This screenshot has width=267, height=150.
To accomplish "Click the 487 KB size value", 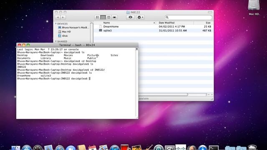I will 207,30.
